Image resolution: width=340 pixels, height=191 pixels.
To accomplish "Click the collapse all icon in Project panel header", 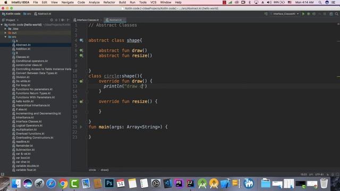I will 57,20.
